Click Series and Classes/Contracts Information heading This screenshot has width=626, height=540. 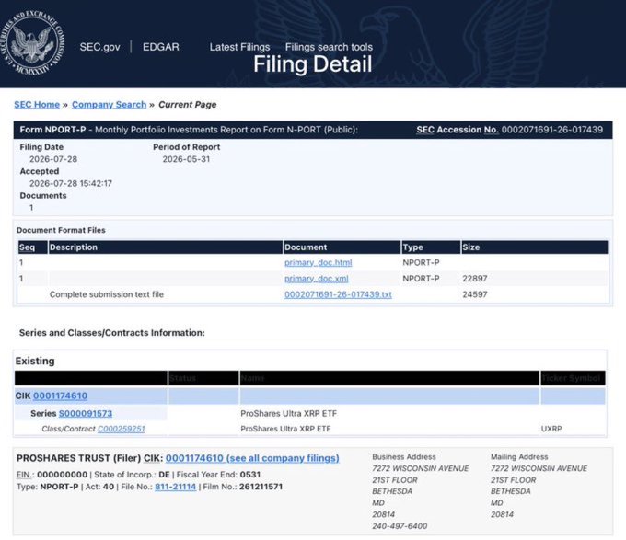click(112, 333)
